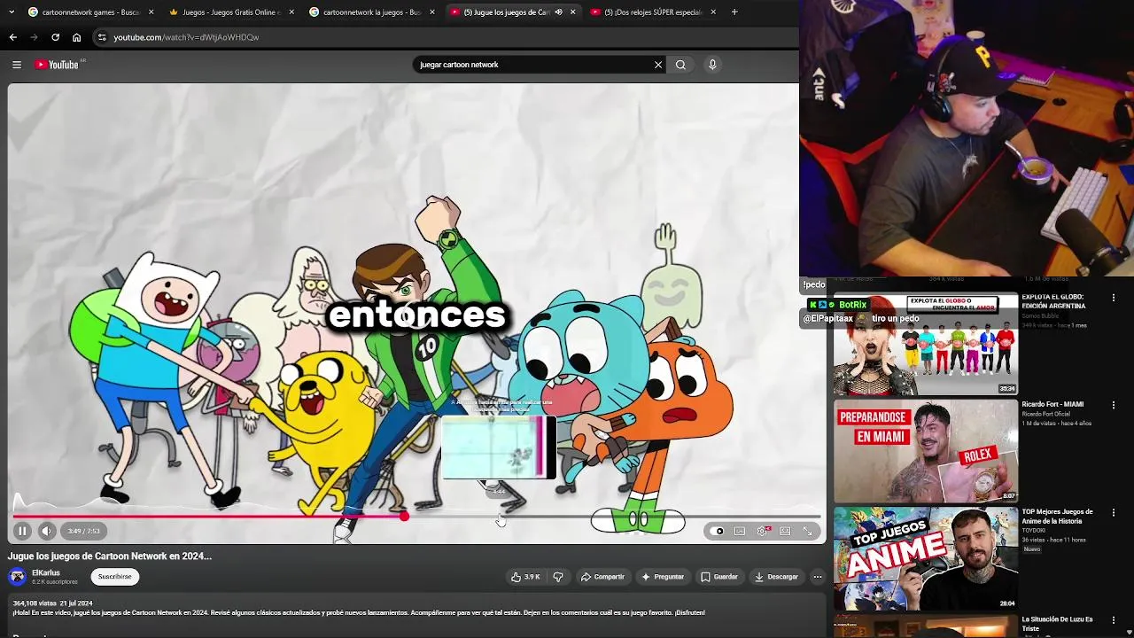This screenshot has width=1134, height=638.
Task: Click the 'TOYDOKI' channel name
Action: (x=1033, y=531)
